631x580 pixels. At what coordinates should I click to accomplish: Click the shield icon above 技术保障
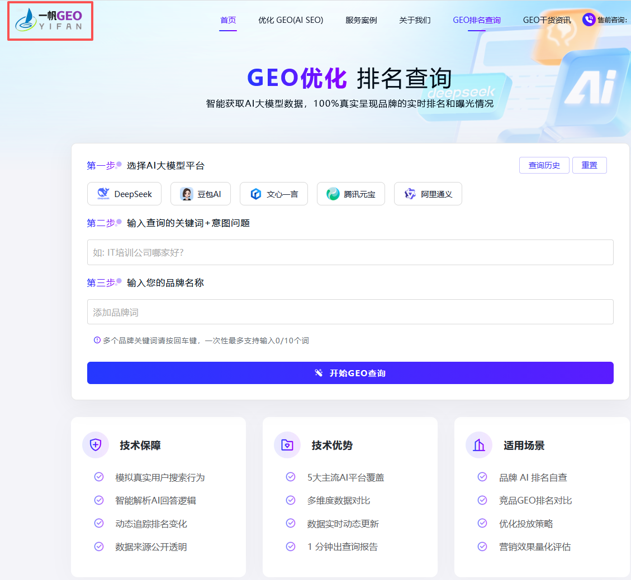click(96, 445)
